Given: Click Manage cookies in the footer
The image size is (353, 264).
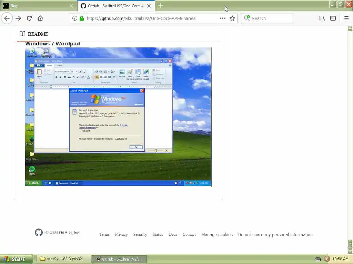Looking at the screenshot, I should coord(217,234).
